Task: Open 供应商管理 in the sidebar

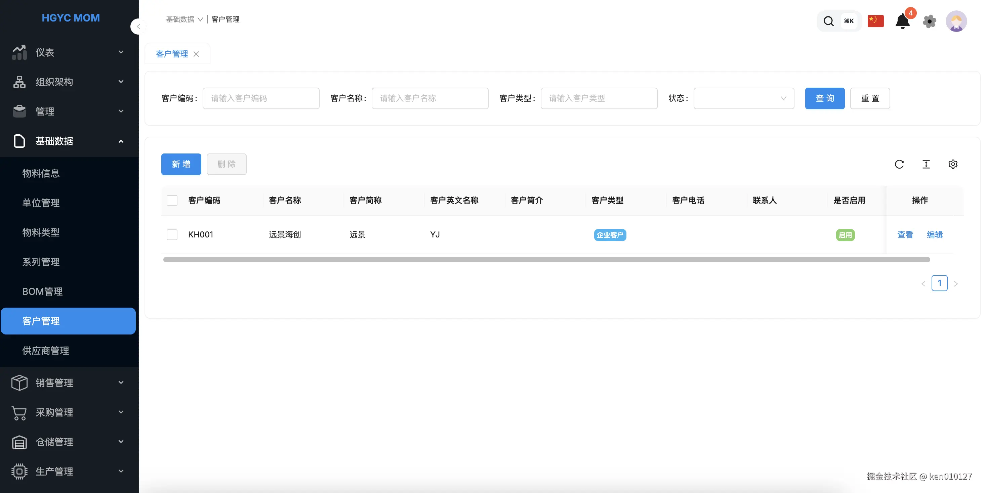Action: pos(45,351)
